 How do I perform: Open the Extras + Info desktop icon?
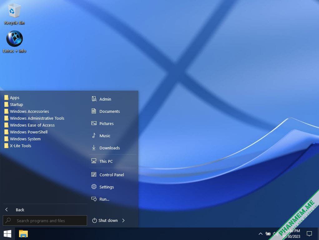(14, 42)
